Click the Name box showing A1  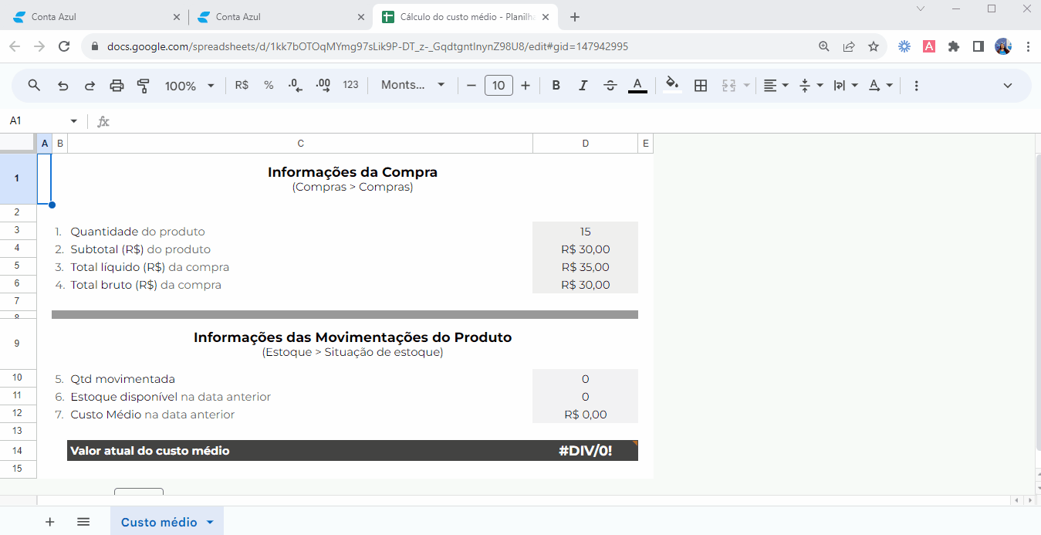pos(35,121)
